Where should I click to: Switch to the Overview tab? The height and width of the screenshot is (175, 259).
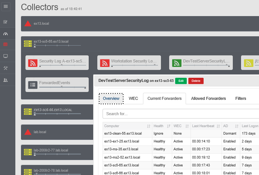pyautogui.click(x=111, y=98)
